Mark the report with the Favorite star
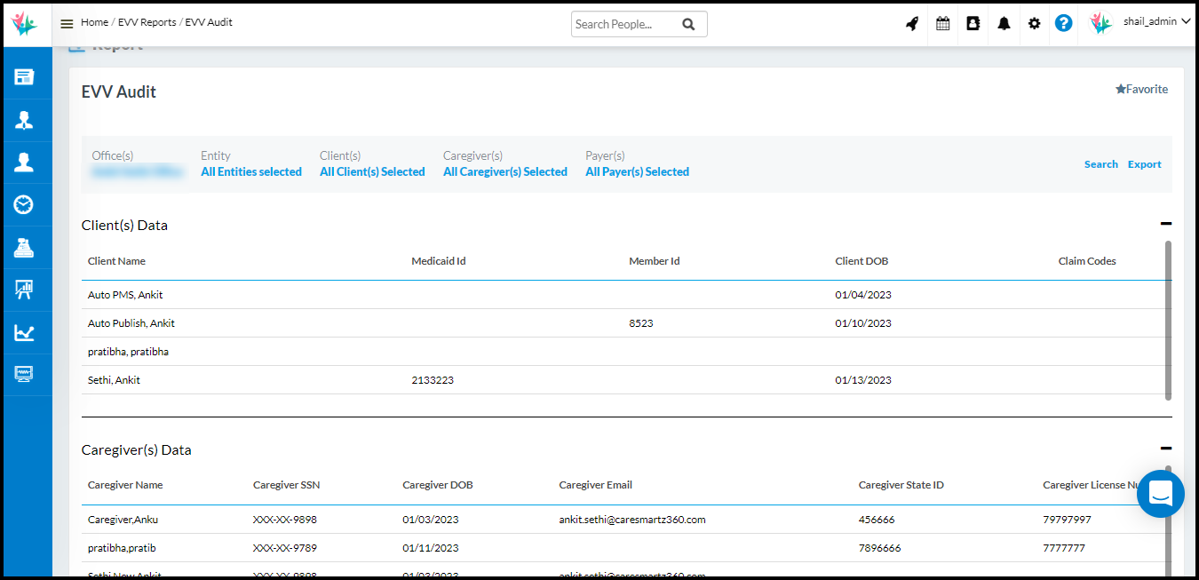Screen dimensions: 1199x580 click(1141, 90)
